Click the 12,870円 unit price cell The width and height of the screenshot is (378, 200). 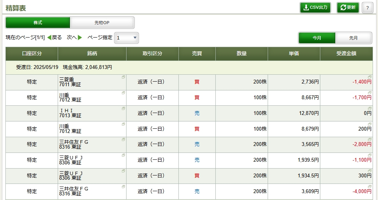(x=294, y=113)
